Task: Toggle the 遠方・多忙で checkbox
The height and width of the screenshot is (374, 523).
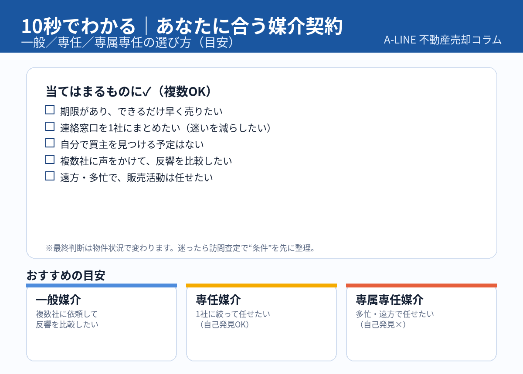Action: coord(50,176)
